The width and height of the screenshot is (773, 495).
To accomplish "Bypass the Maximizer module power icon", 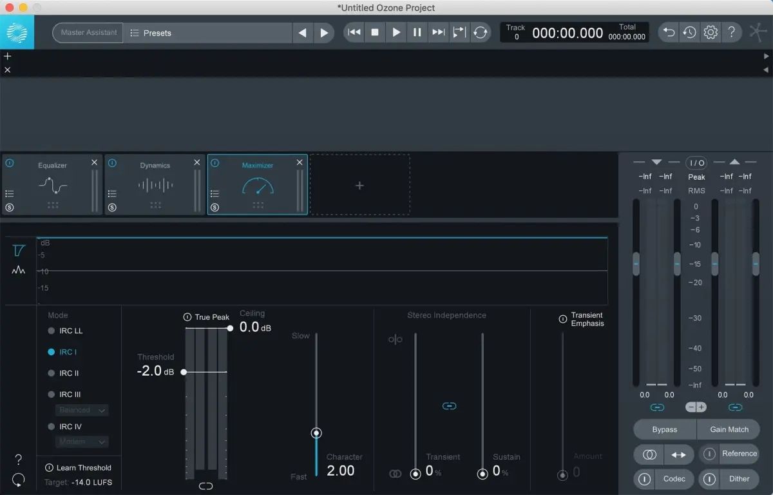I will click(215, 163).
